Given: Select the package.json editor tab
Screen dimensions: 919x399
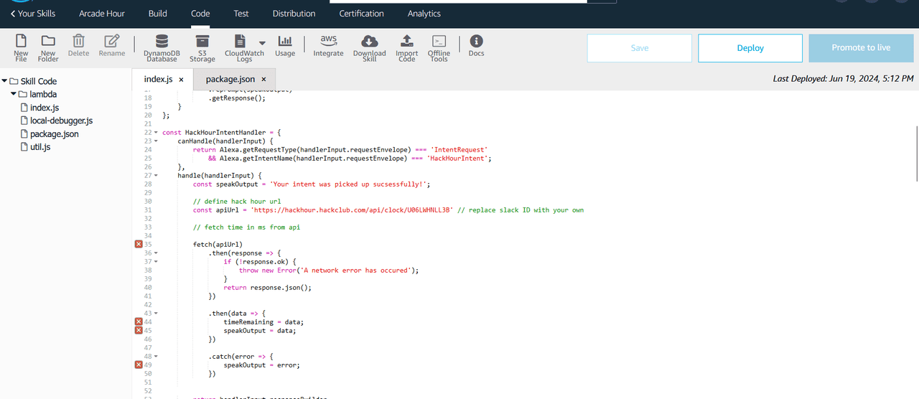Looking at the screenshot, I should pyautogui.click(x=229, y=80).
